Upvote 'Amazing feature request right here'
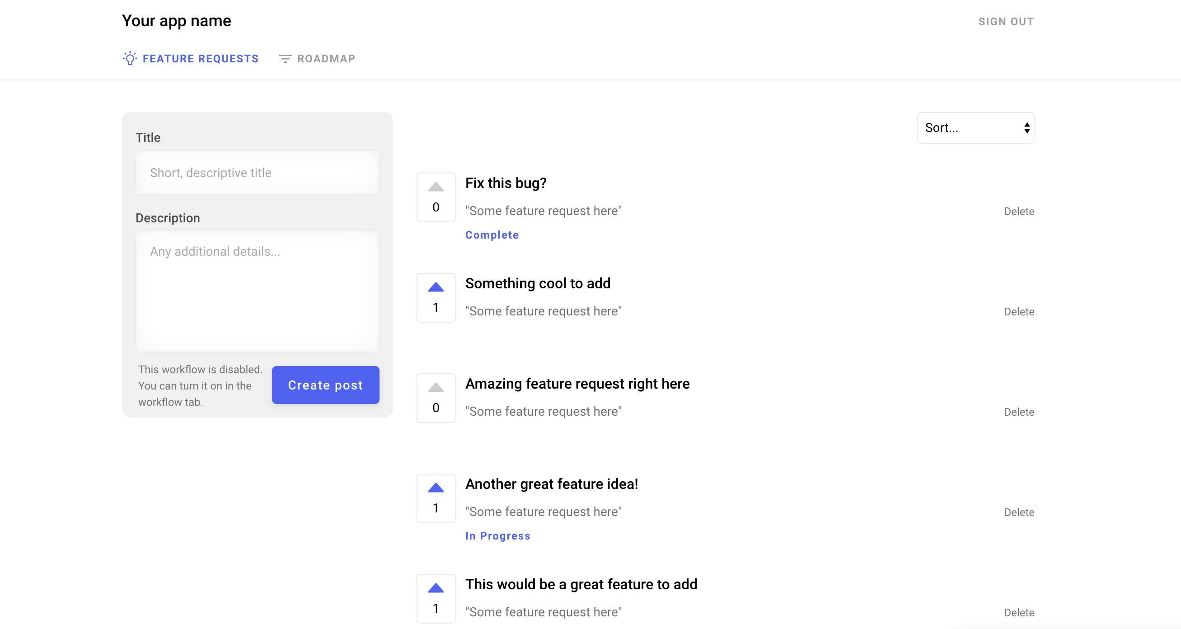The width and height of the screenshot is (1181, 629). coord(436,388)
